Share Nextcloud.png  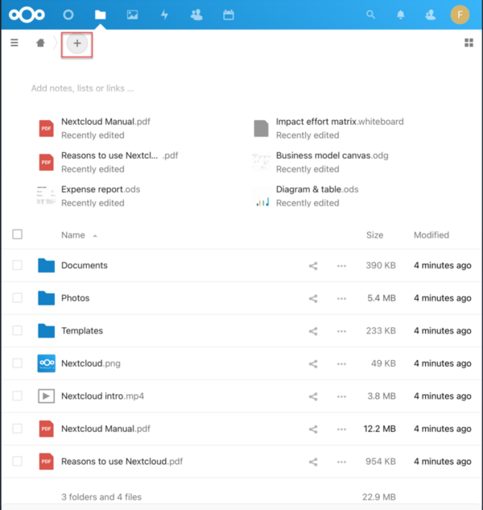(313, 363)
